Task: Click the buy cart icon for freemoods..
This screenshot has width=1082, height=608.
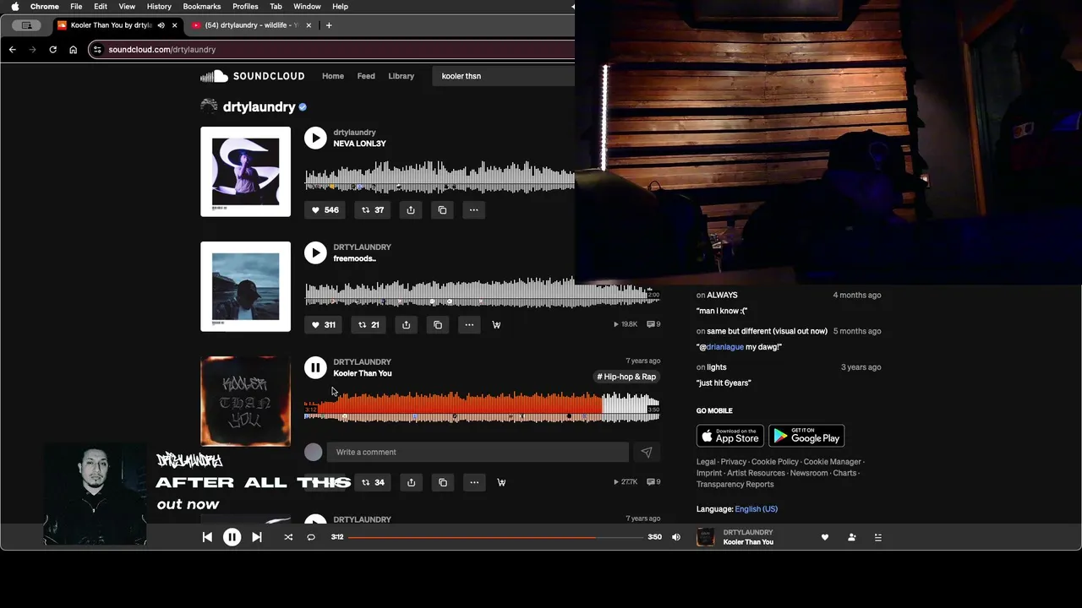Action: 496,325
